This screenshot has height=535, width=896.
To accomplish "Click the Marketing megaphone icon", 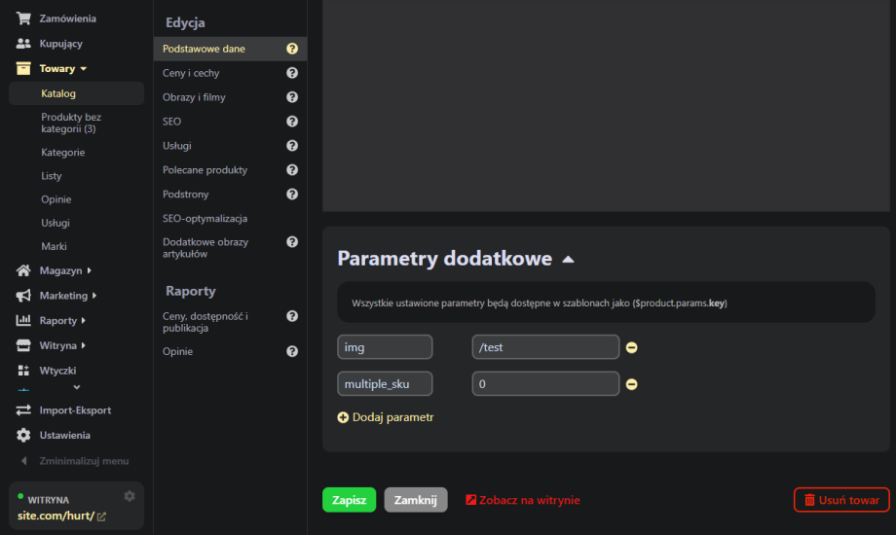I will (x=23, y=296).
